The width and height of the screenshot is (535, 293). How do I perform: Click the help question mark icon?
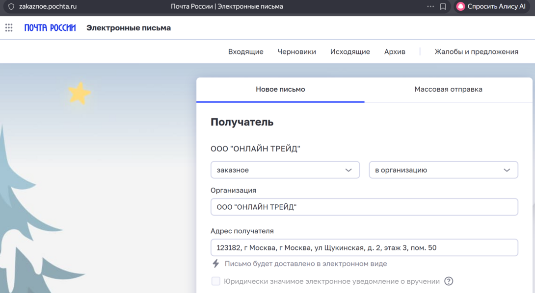(x=449, y=281)
